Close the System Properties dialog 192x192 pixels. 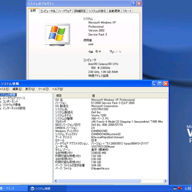click(139, 3)
